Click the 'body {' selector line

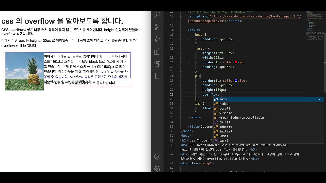pyautogui.click(x=201, y=35)
